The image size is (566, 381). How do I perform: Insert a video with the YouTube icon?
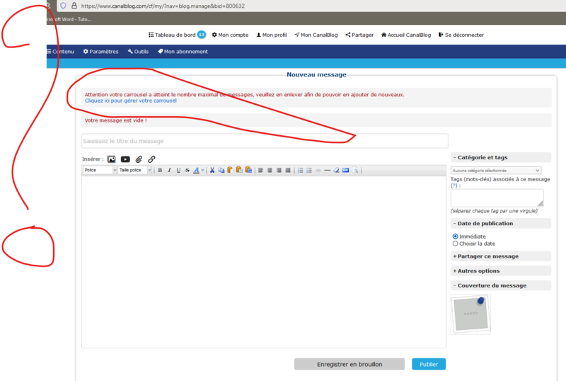pos(125,159)
